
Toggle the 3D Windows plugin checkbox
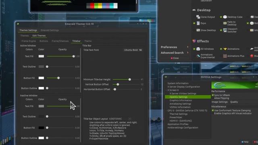click(x=194, y=49)
